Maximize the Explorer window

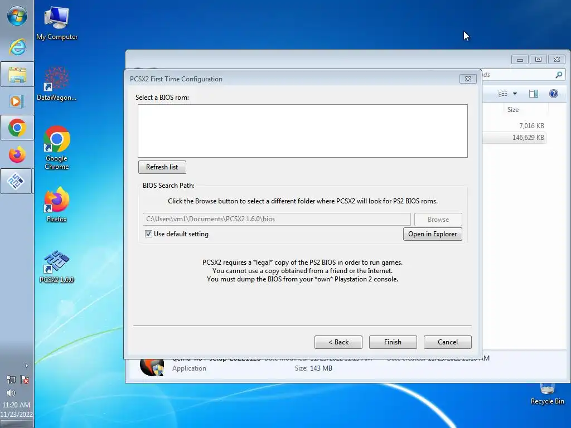coord(538,59)
